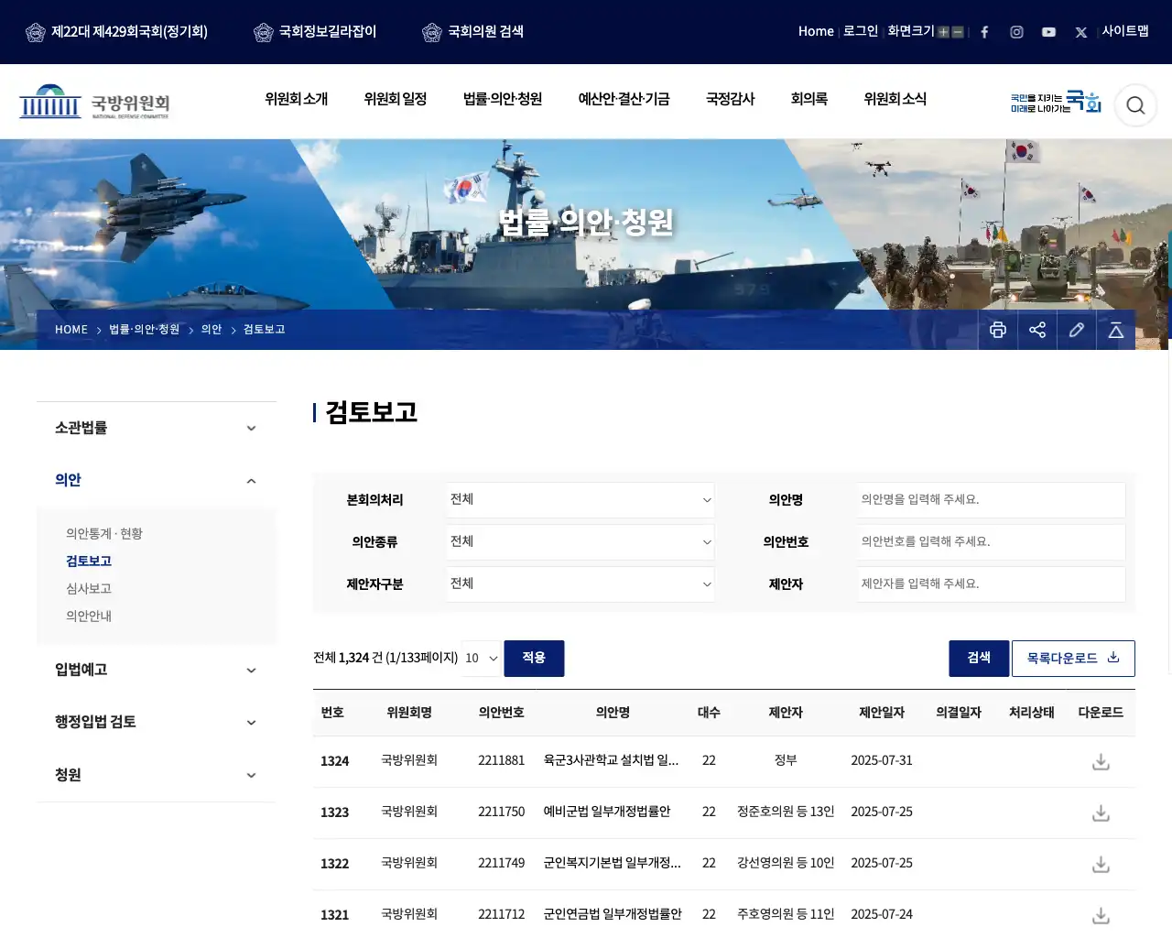Open 의안종류 dropdown
This screenshot has height=938, width=1172.
coord(581,542)
